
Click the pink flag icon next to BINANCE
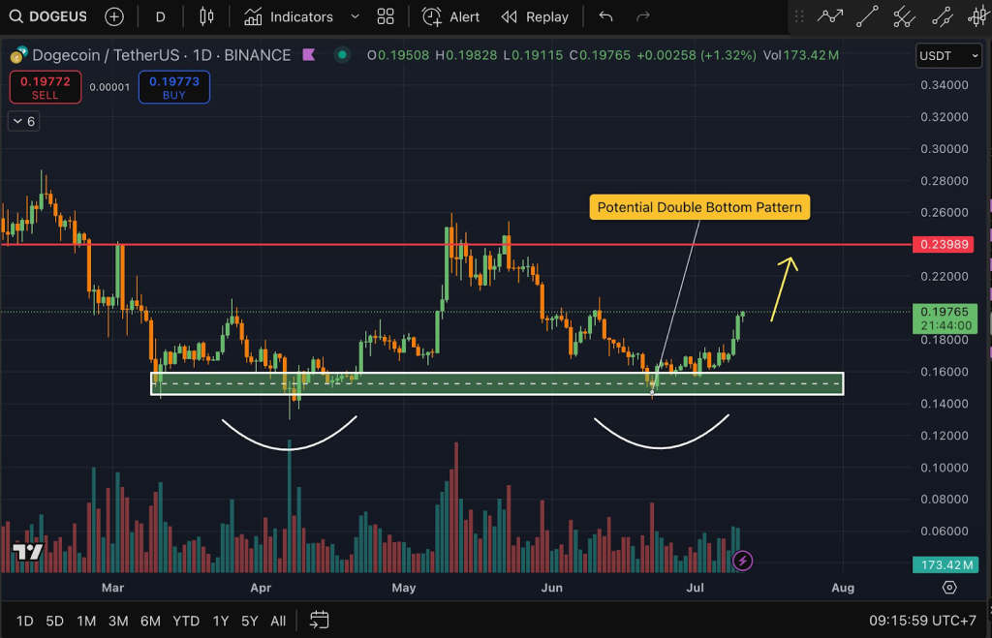click(309, 55)
